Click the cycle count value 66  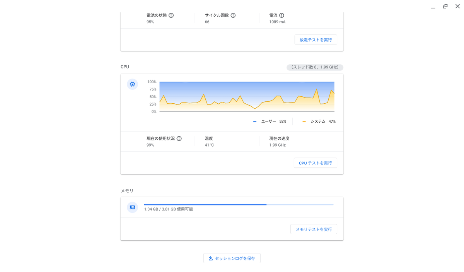click(x=207, y=22)
